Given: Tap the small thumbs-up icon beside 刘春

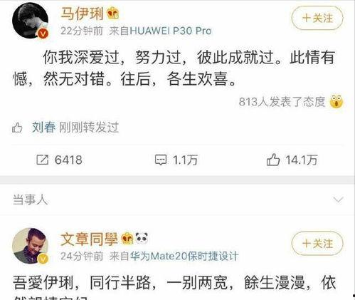Looking at the screenshot, I should pos(17,128).
